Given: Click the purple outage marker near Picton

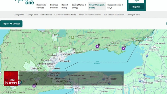Looking at the screenshot, I should tap(123, 49).
